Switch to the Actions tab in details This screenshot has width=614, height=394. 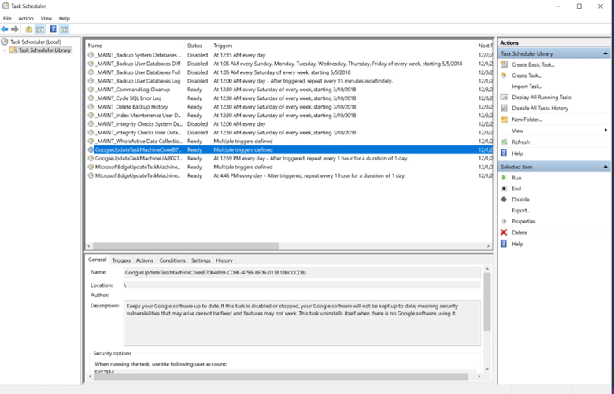145,260
